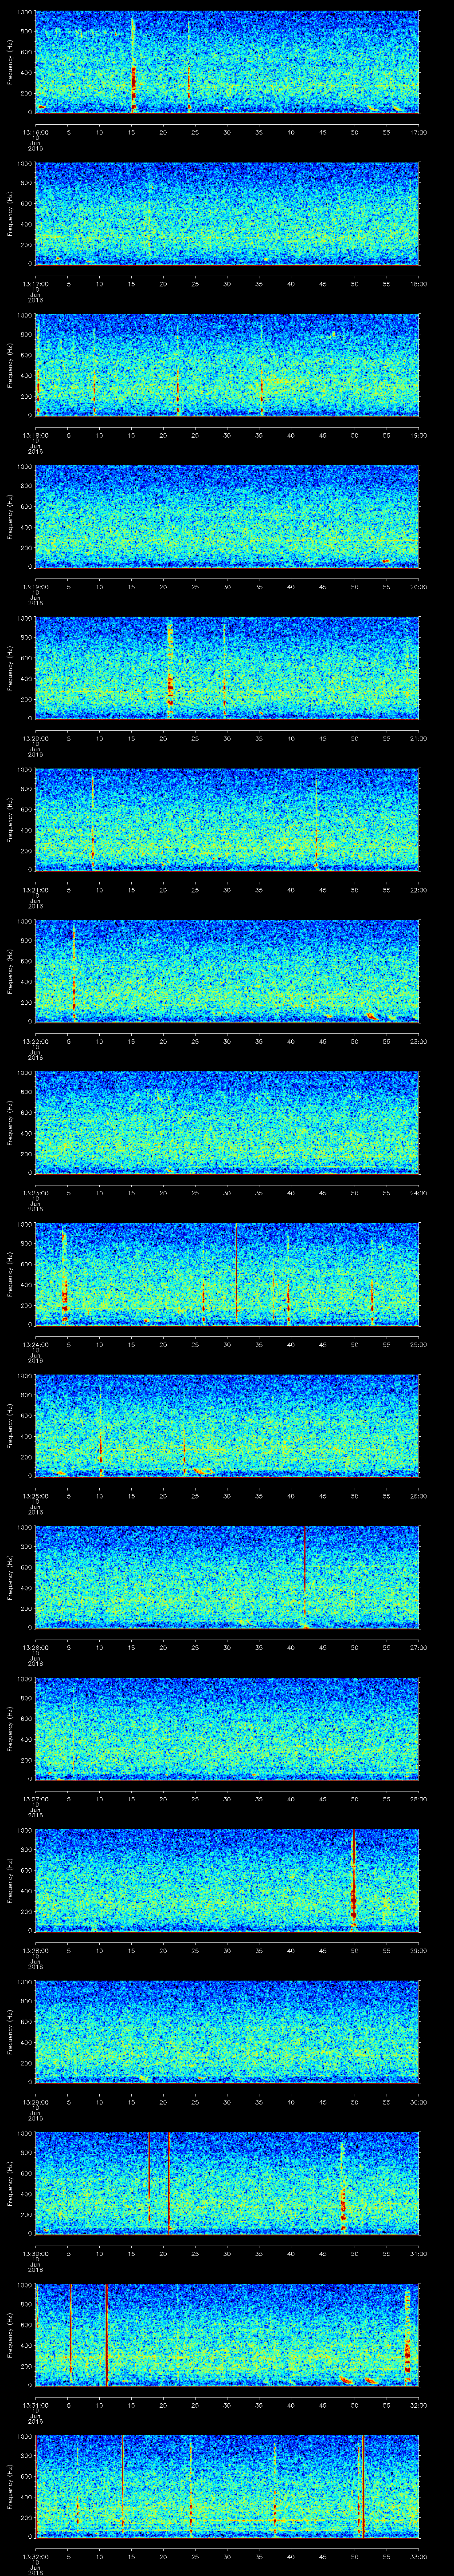Select the "22:00" end time label
Image resolution: width=454 pixels, height=2576 pixels.
coord(419,890)
